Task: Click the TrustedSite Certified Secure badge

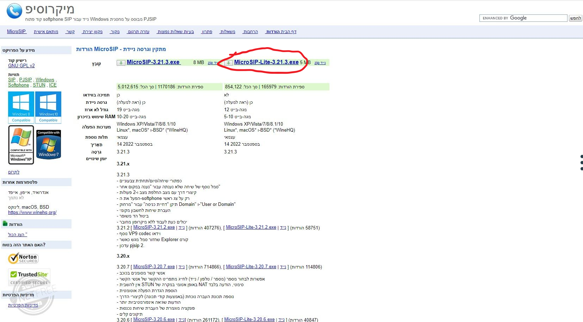Action: coord(29,278)
